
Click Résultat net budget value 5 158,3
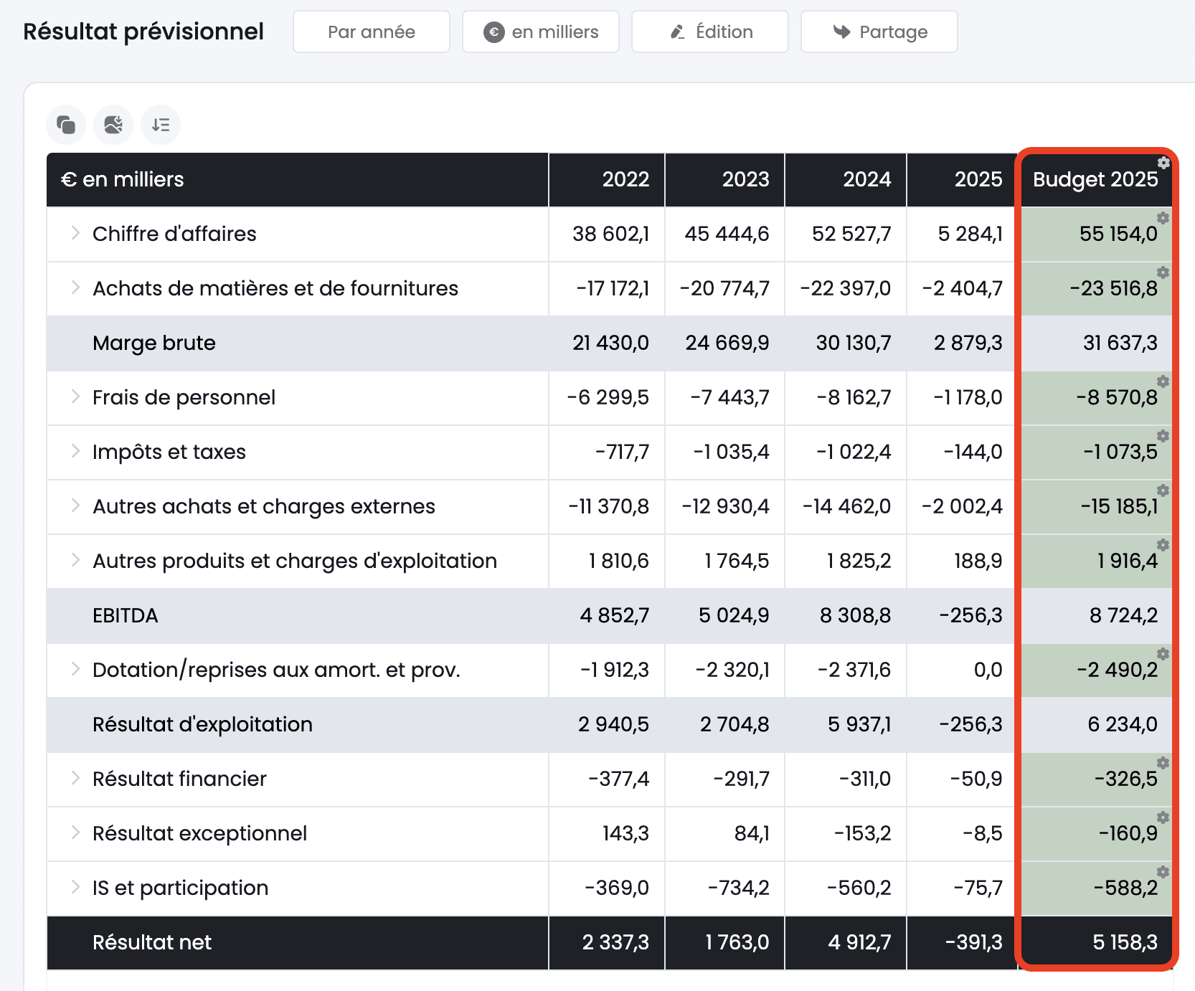click(x=1125, y=942)
